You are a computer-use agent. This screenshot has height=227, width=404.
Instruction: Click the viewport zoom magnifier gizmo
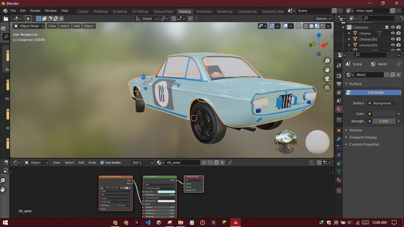[x=327, y=61]
